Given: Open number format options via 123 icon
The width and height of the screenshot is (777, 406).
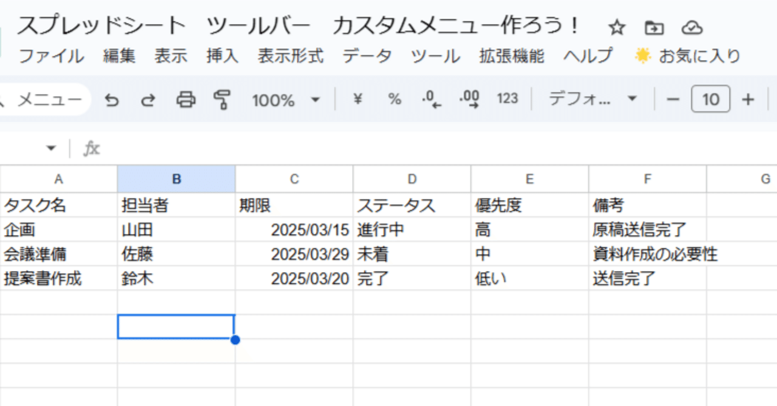Looking at the screenshot, I should (507, 99).
